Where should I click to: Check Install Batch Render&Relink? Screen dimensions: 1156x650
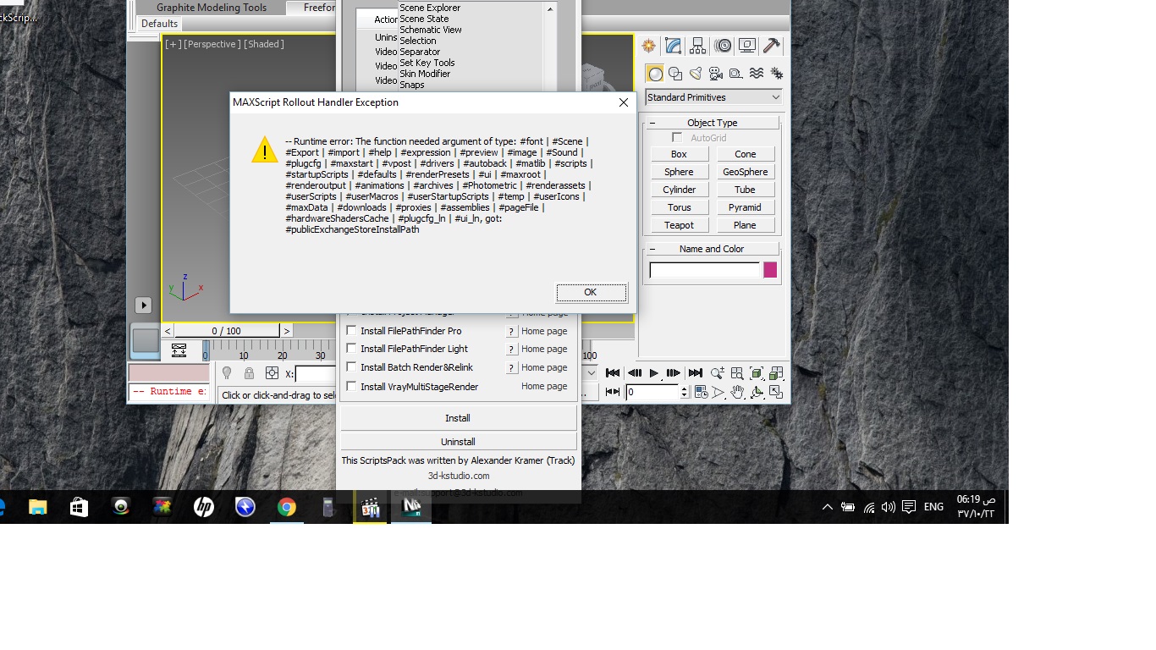[351, 367]
